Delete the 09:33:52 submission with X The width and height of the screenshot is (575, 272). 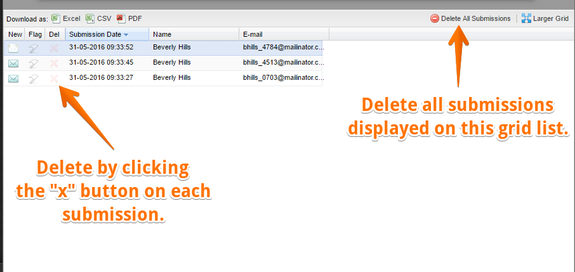[x=54, y=47]
